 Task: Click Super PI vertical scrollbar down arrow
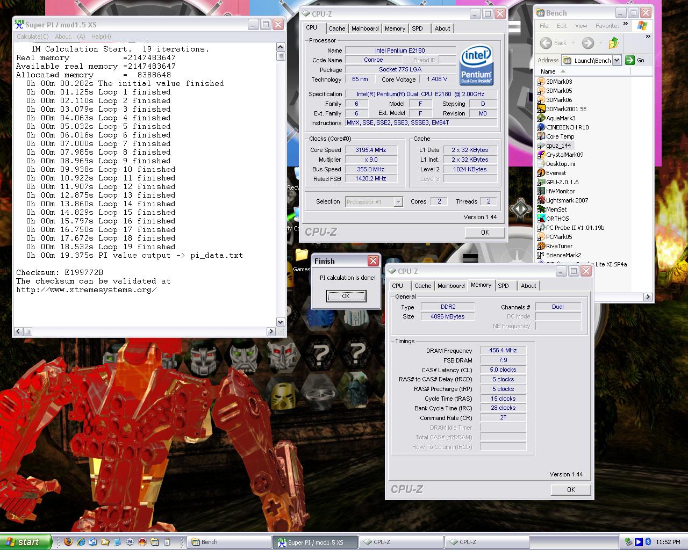280,322
